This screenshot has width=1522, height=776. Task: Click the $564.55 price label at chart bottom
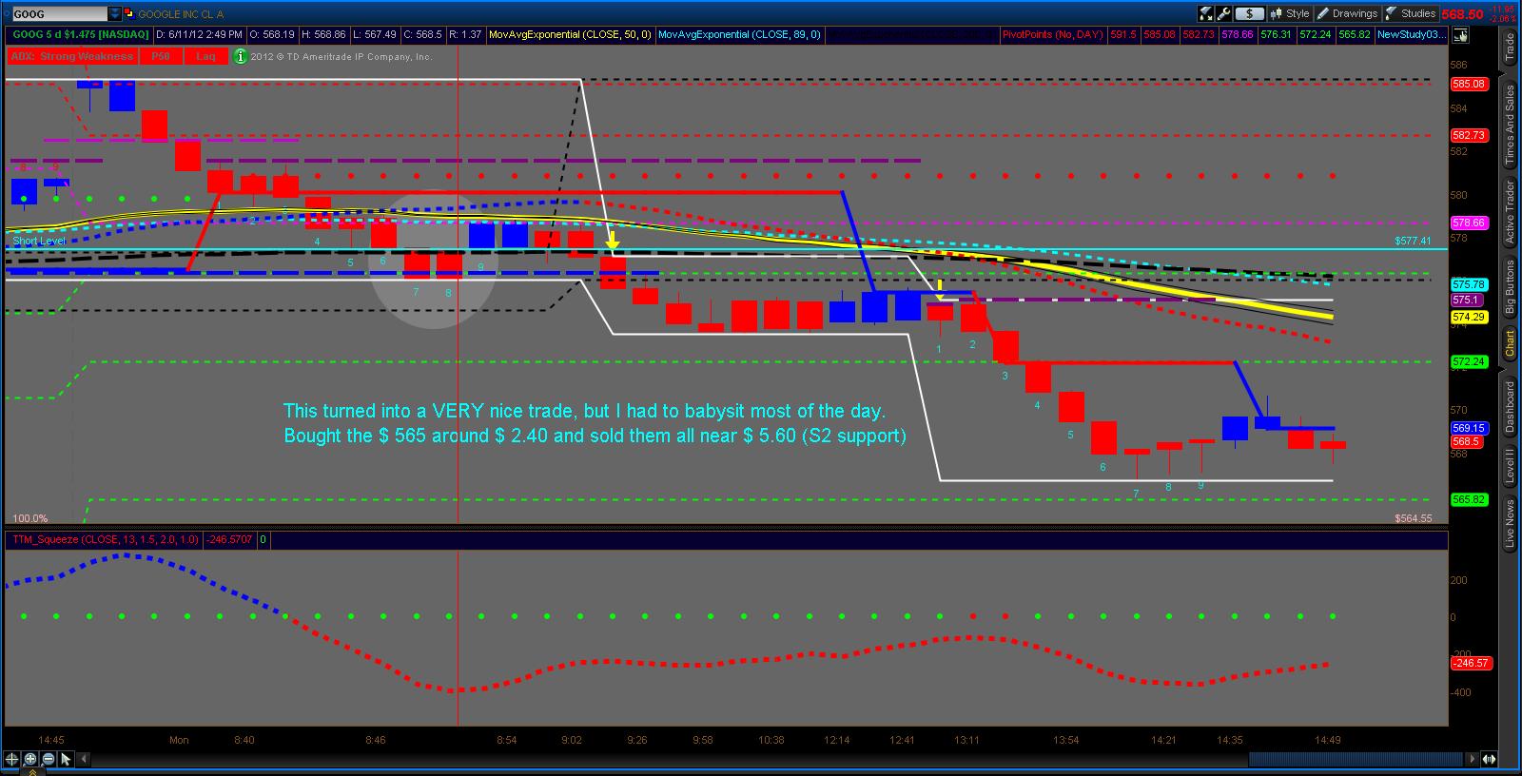(1413, 518)
